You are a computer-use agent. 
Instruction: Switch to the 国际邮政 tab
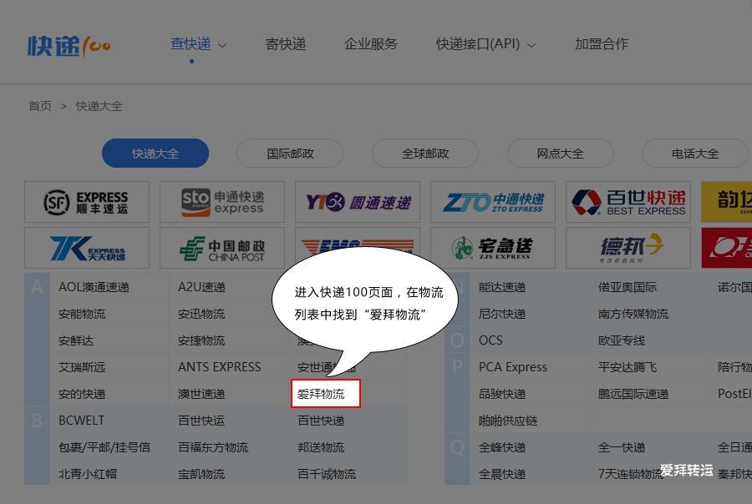tap(290, 154)
